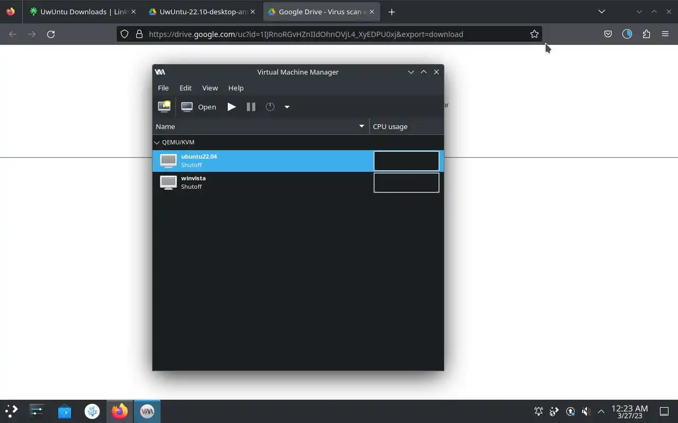Click the Virtual Machine Manager taskbar icon
Viewport: 678px width, 423px height.
147,411
